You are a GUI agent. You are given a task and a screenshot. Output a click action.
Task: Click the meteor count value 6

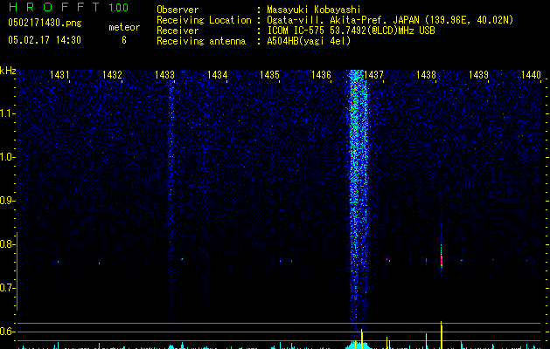tap(124, 40)
